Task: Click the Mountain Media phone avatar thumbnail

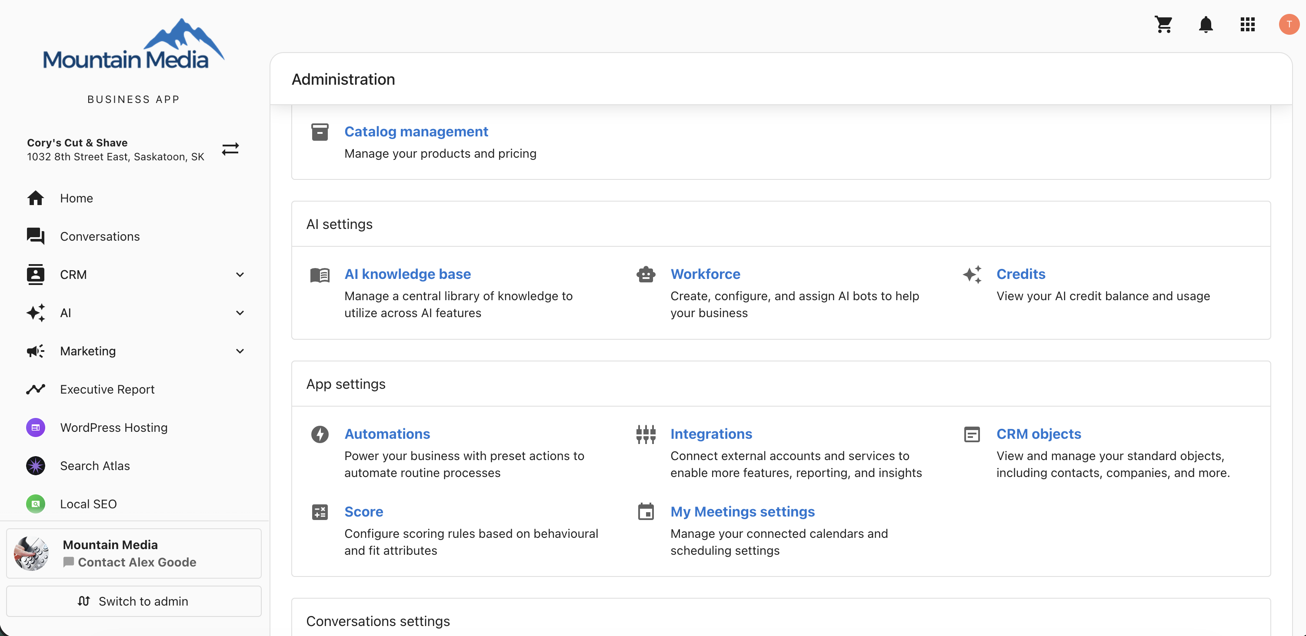Action: (31, 553)
